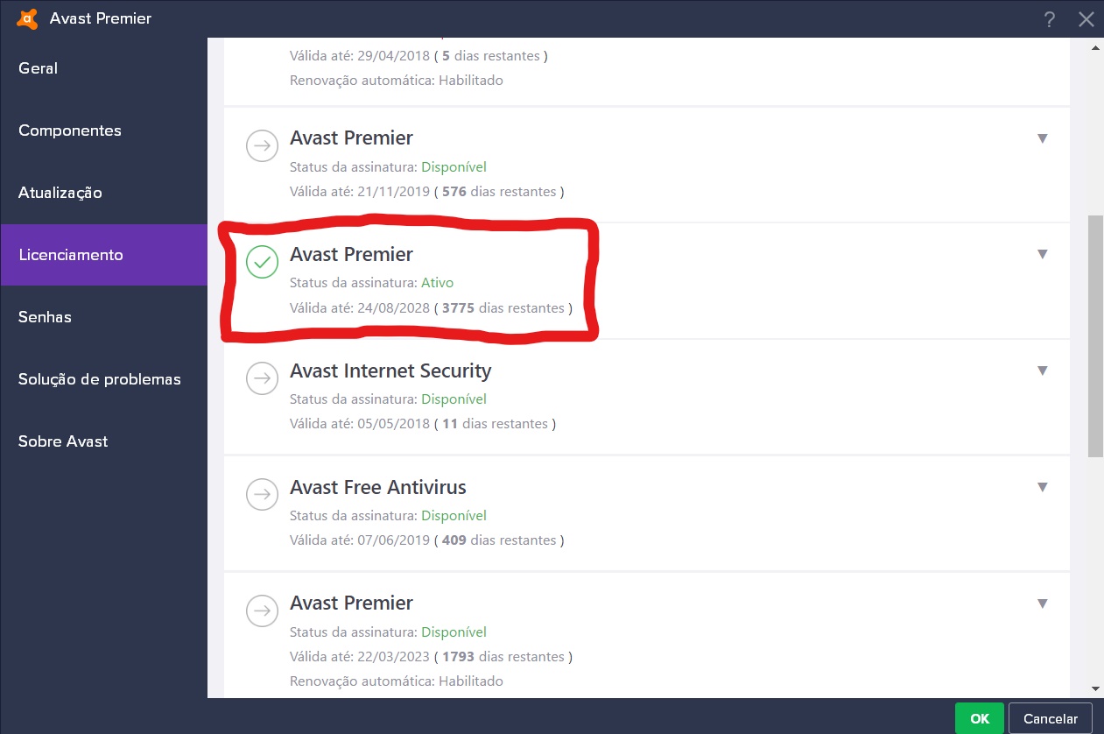
Task: Expand Avast Premier license valid until 22/03/2023
Action: (x=1042, y=604)
